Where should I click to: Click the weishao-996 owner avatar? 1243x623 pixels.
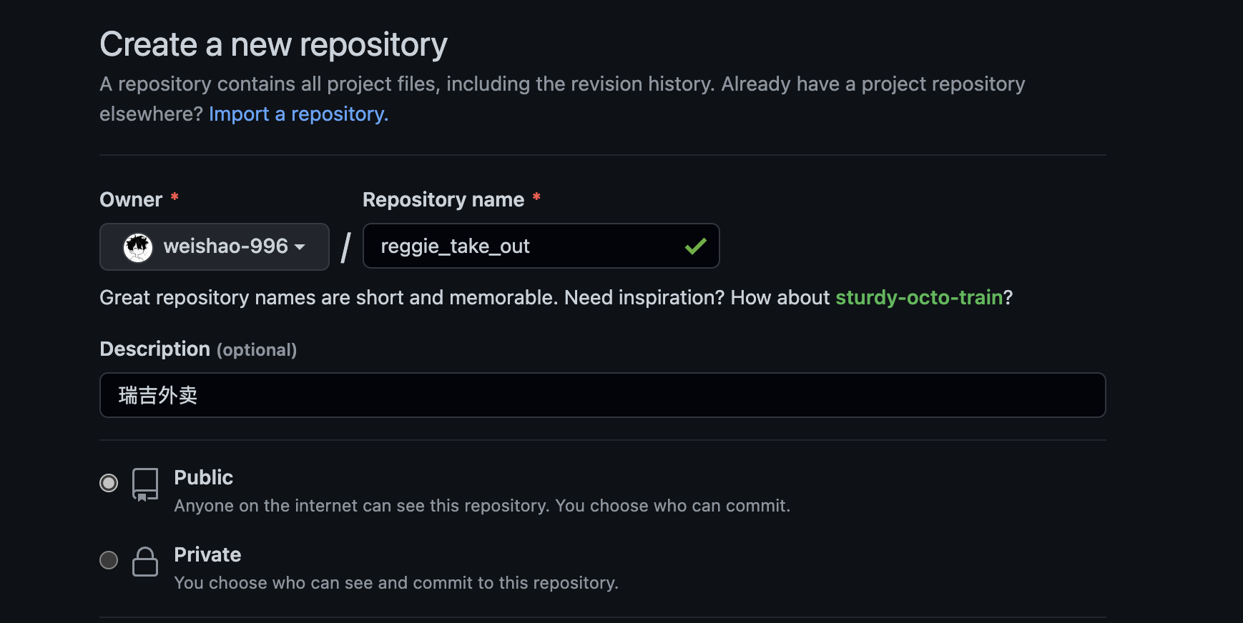tap(138, 247)
